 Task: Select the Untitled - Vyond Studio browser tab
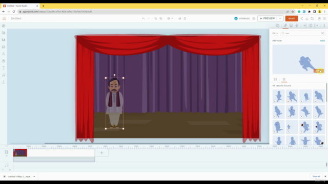coord(20,6)
